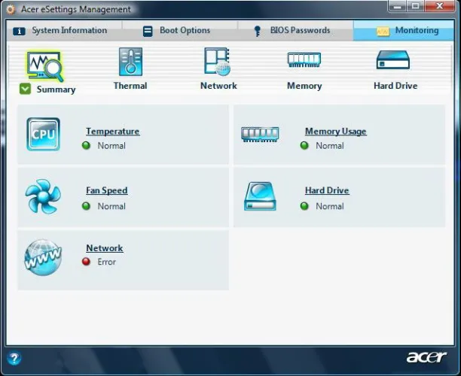461x376 pixels.
Task: Click the acer logo
Action: [x=426, y=357]
